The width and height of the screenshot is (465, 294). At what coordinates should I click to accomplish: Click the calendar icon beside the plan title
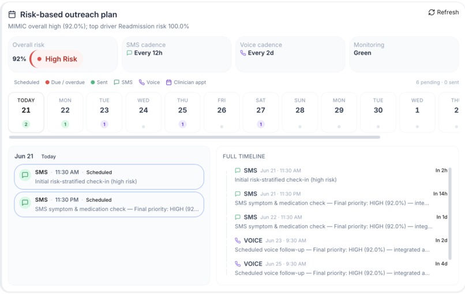(x=12, y=14)
